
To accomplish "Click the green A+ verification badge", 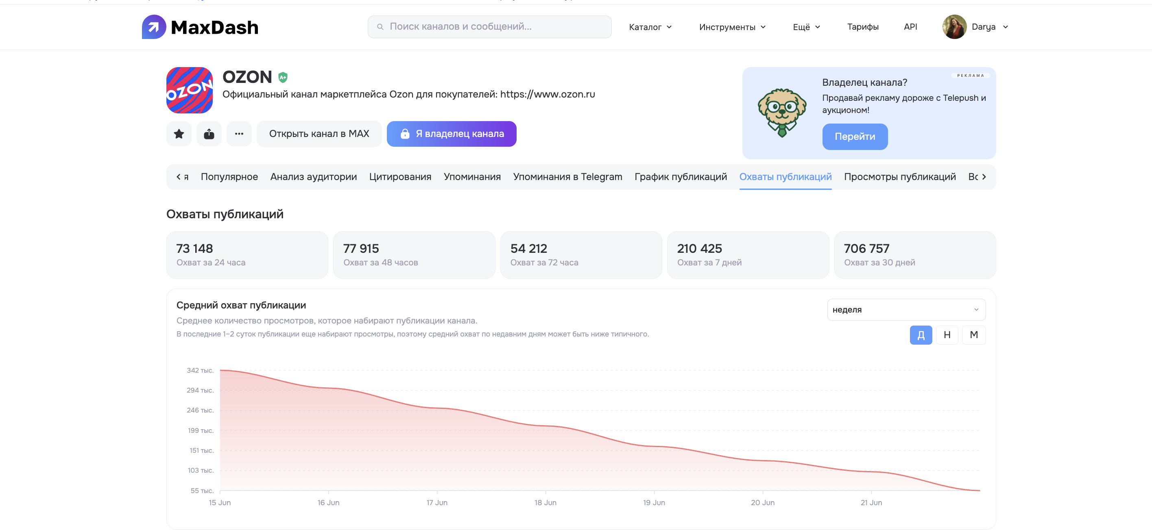I will 283,77.
